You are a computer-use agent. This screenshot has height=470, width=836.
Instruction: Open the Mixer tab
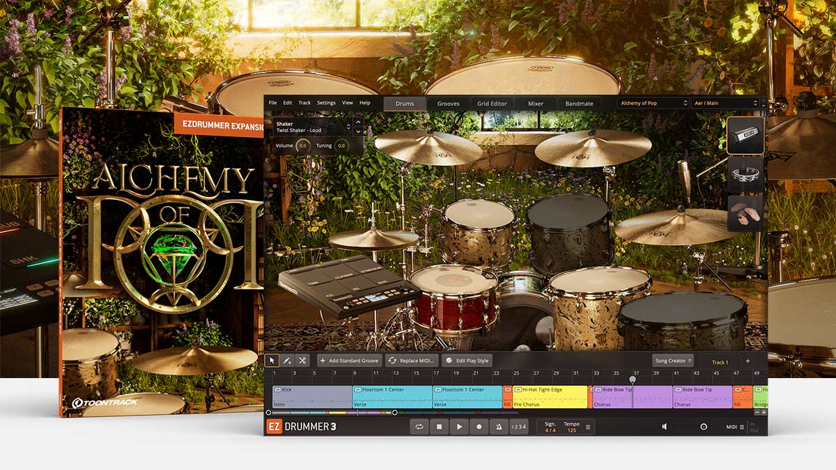click(x=536, y=103)
